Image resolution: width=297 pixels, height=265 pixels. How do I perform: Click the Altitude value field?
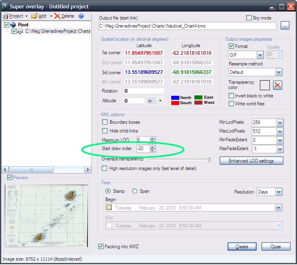[134, 101]
